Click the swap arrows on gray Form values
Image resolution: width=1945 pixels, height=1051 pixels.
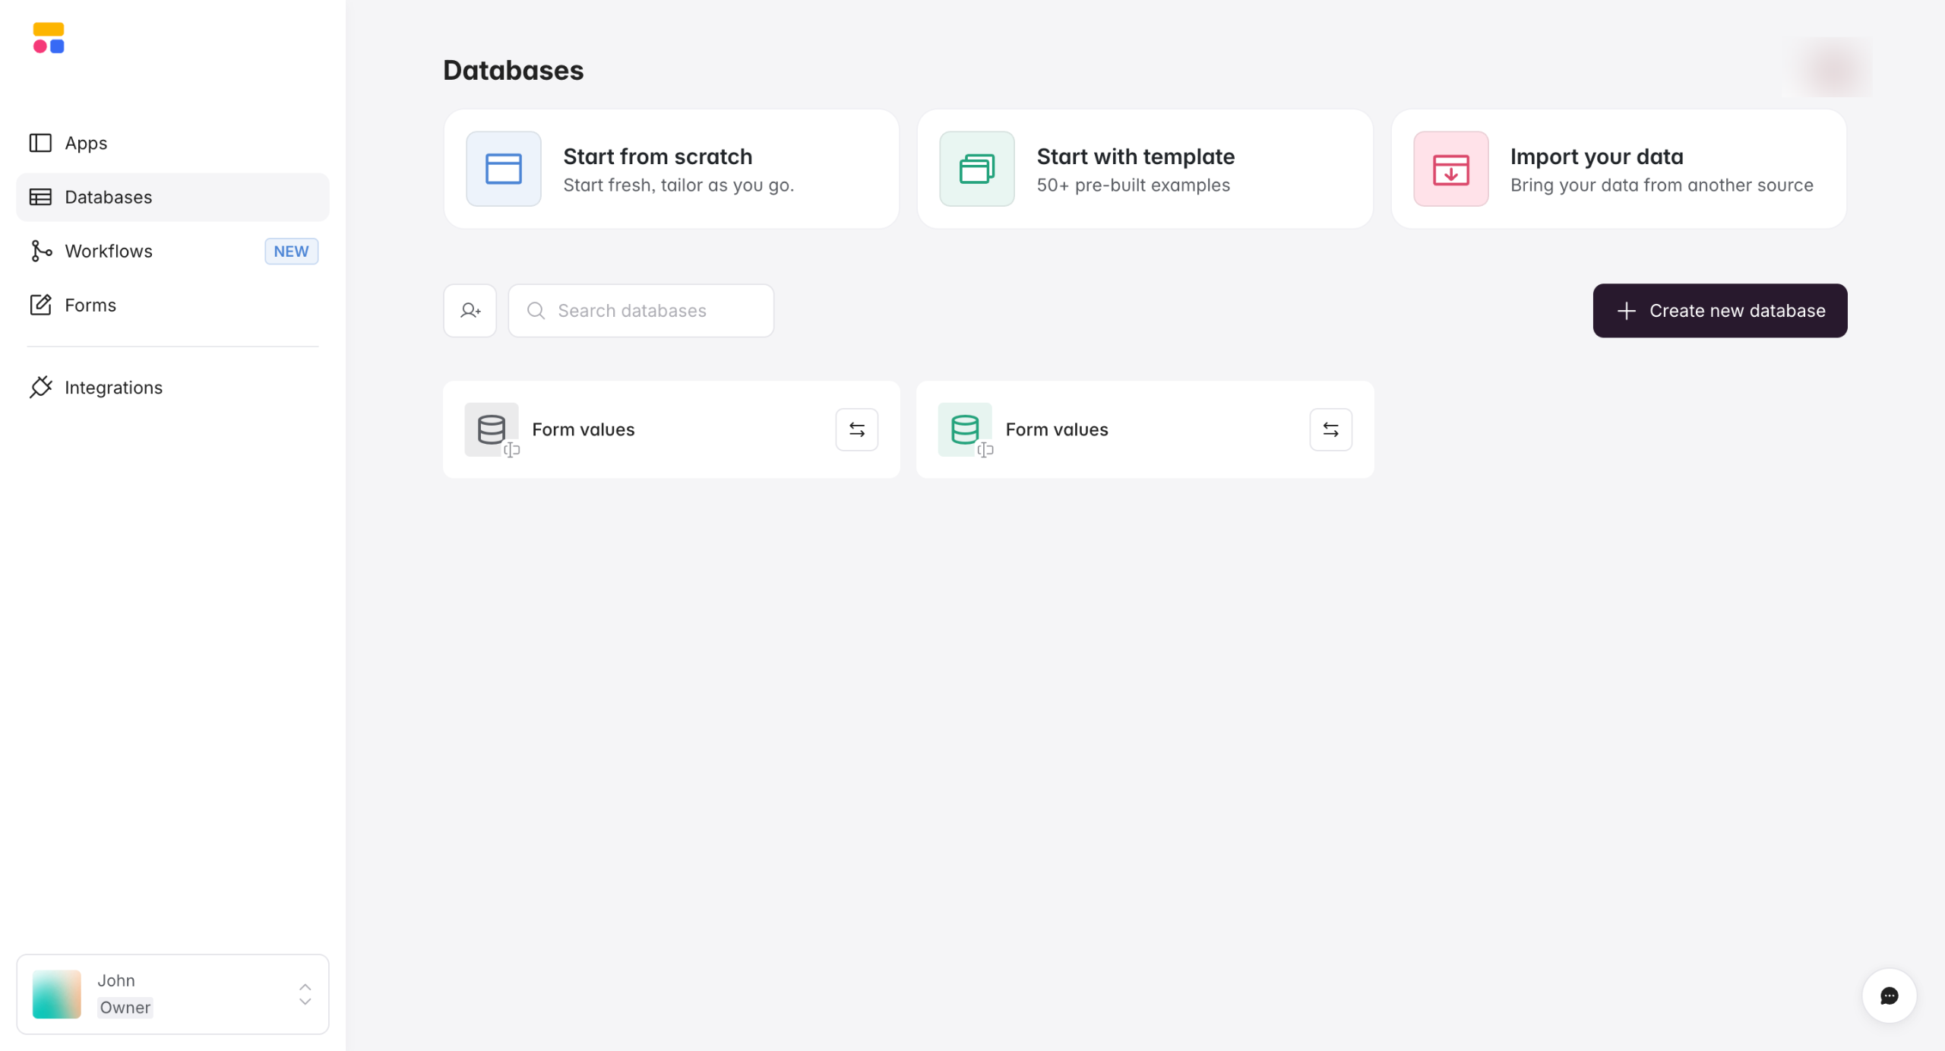click(x=857, y=429)
